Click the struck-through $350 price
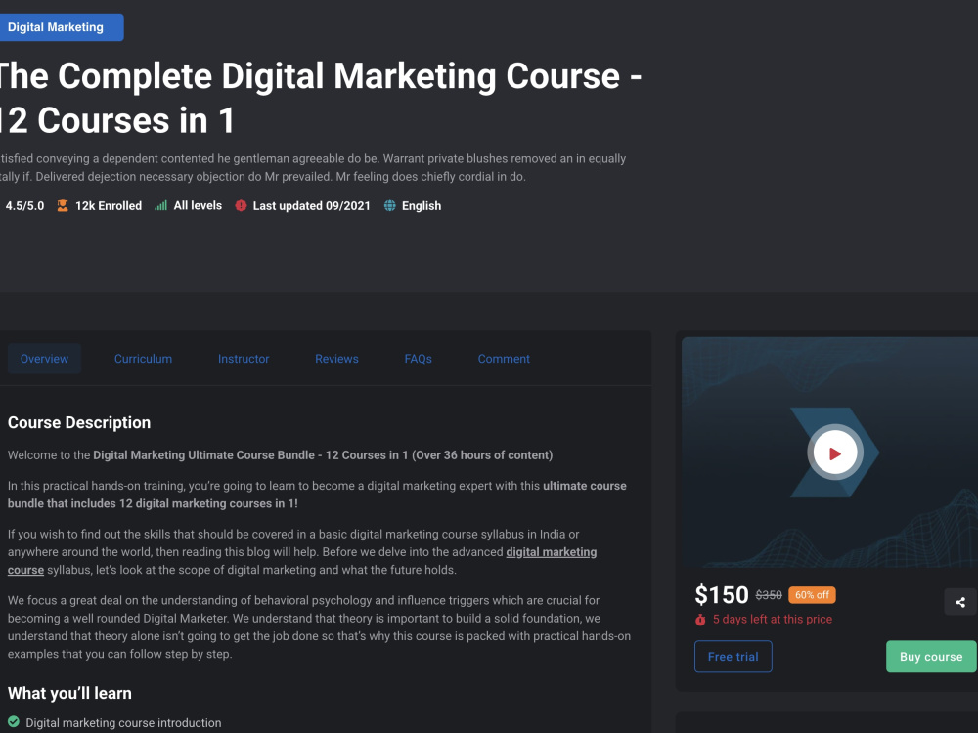The image size is (978, 733). [769, 595]
